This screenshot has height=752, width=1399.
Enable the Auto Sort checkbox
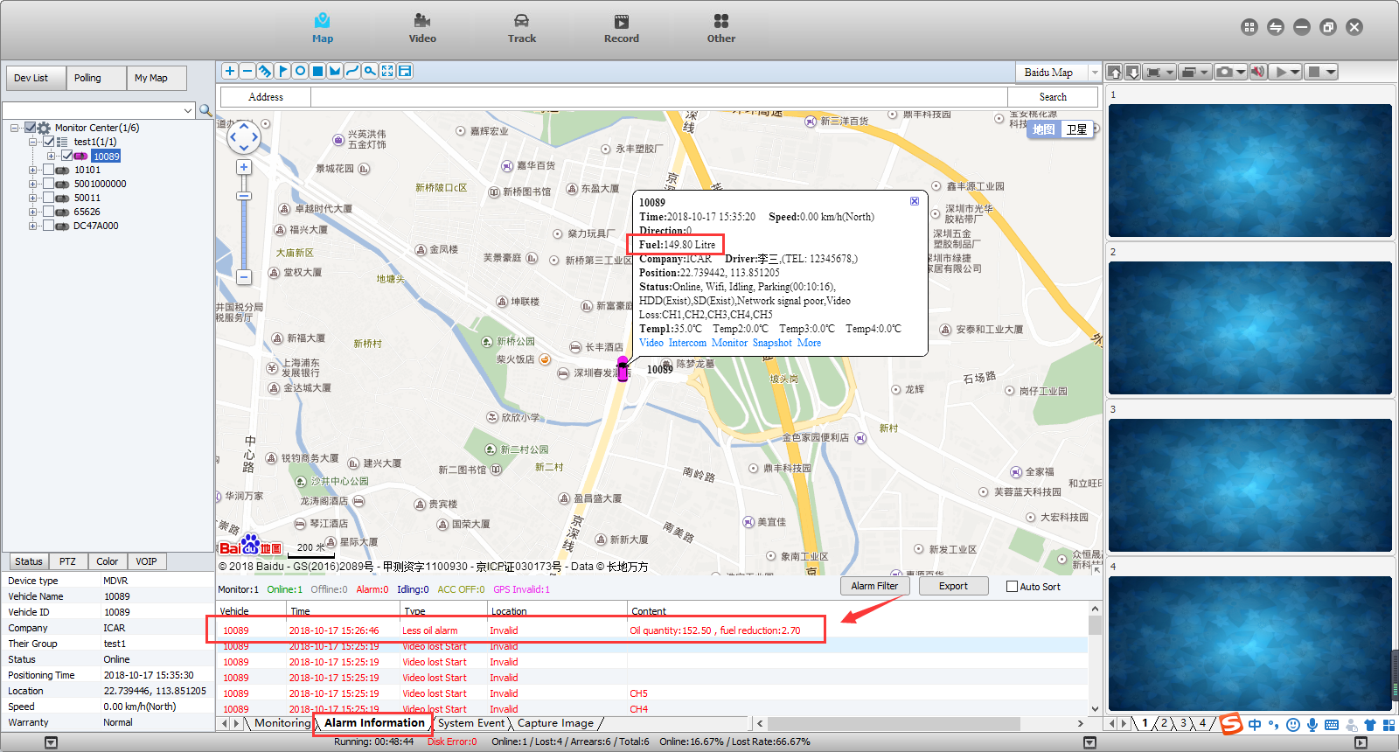pos(1012,587)
